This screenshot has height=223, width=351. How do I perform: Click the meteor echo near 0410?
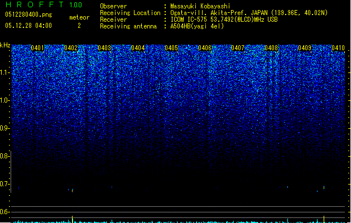coord(324,187)
